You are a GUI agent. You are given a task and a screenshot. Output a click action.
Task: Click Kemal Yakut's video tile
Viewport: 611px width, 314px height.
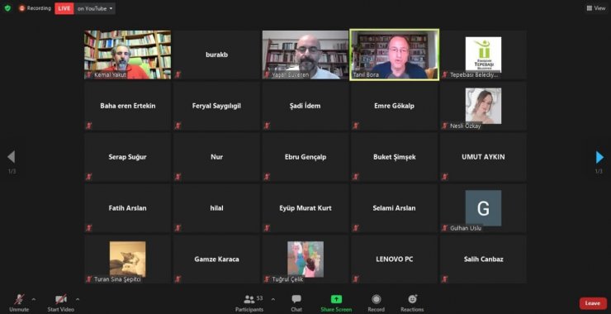127,55
